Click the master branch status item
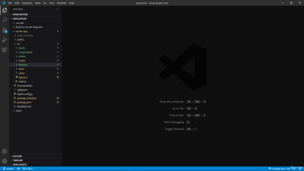This screenshot has height=171, width=304. click(9, 169)
